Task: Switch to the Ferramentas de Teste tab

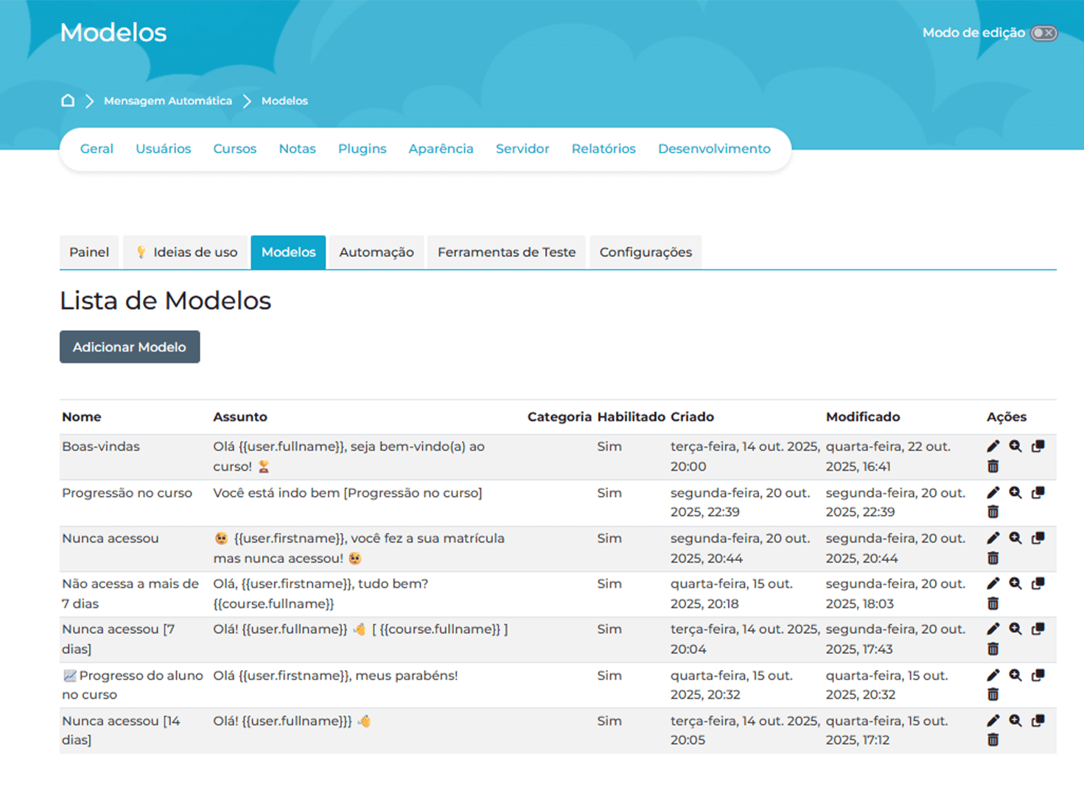Action: click(506, 252)
